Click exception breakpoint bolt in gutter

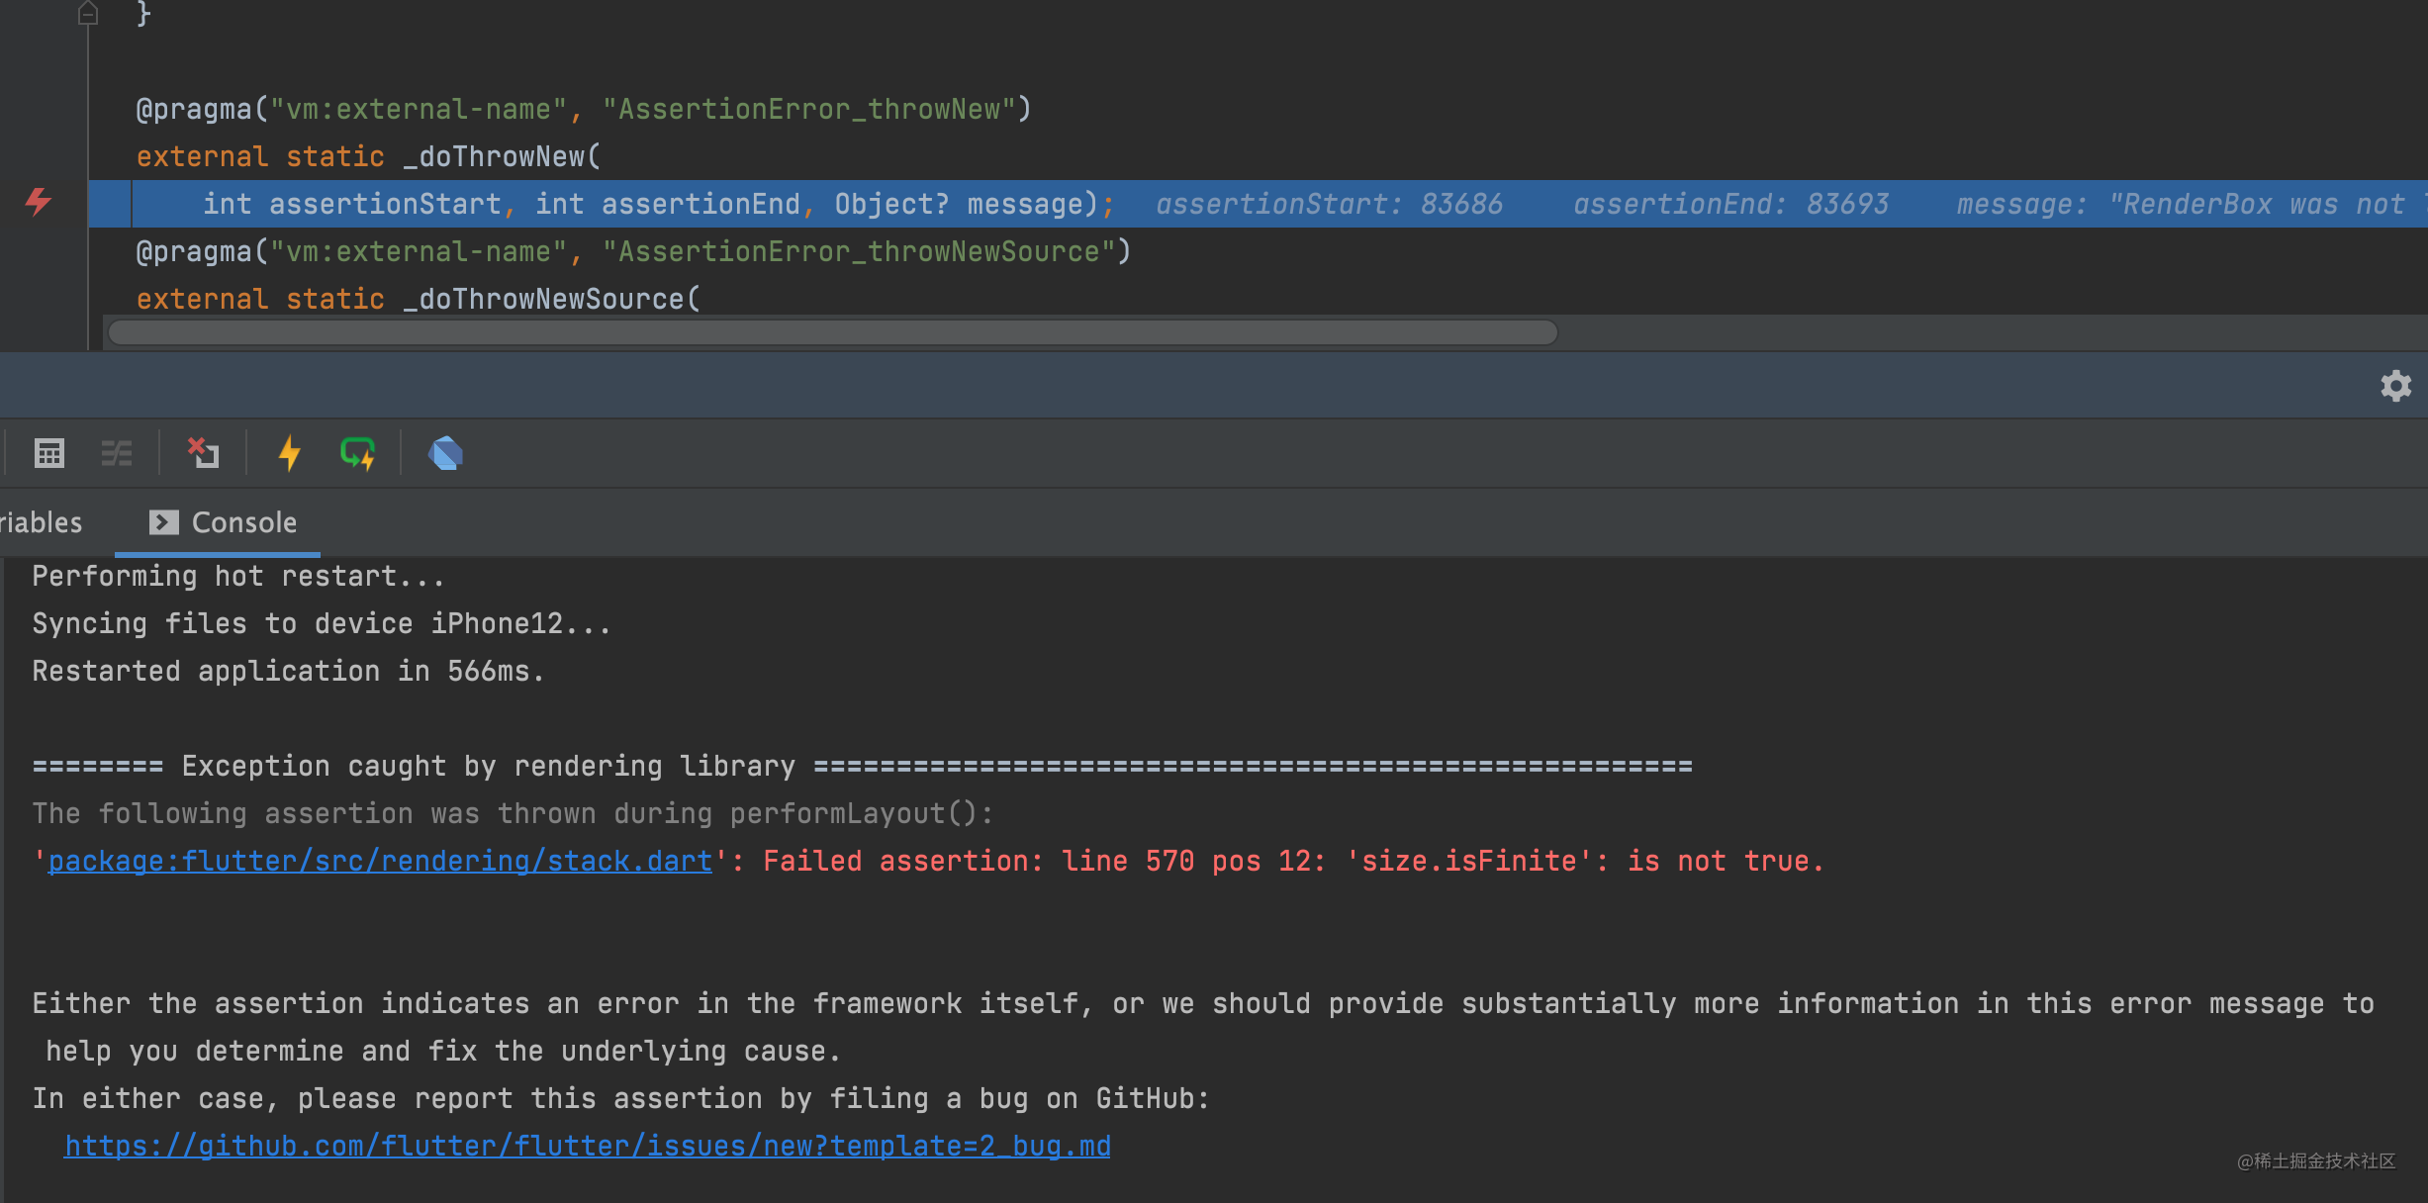pyautogui.click(x=39, y=202)
